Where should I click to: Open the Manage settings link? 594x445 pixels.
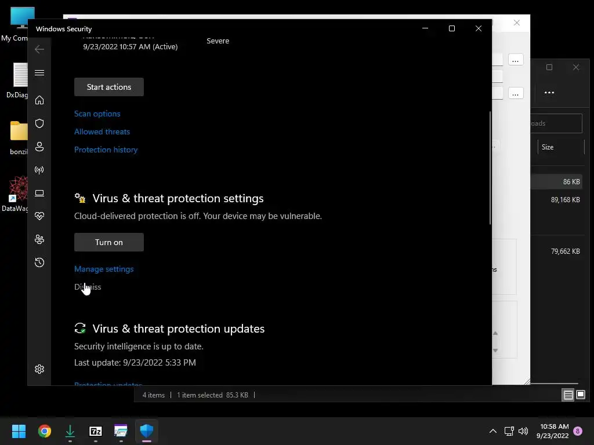tap(104, 269)
